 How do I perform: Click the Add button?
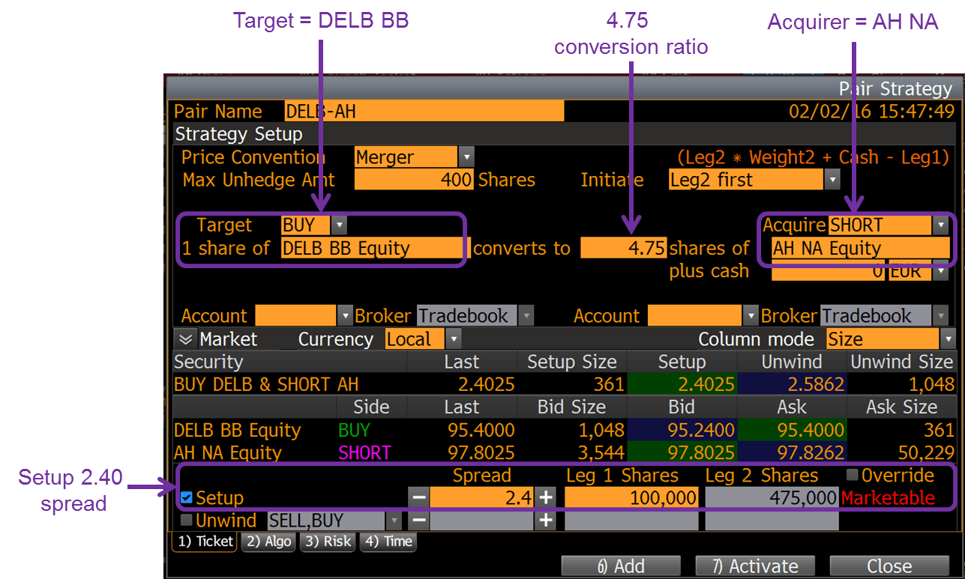pyautogui.click(x=620, y=566)
